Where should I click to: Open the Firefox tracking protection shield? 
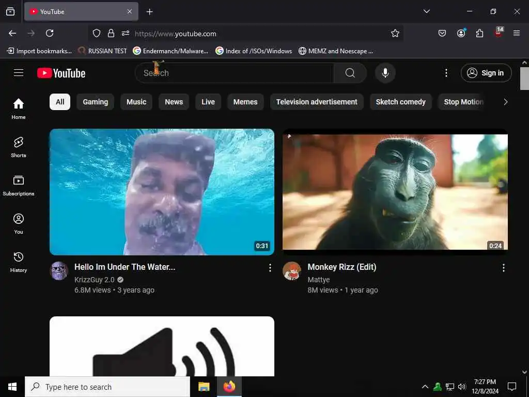[97, 33]
